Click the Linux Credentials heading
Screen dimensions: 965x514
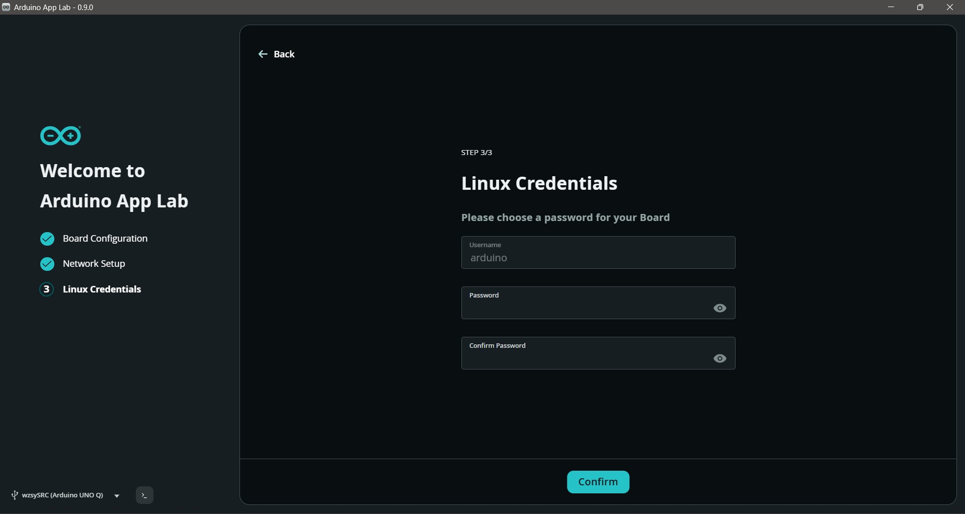tap(539, 183)
